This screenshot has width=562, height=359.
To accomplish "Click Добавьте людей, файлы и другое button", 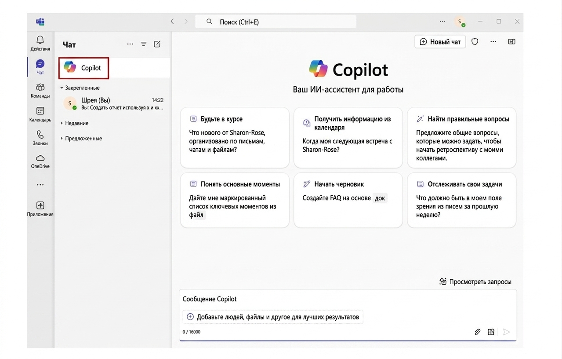I will coord(273,317).
